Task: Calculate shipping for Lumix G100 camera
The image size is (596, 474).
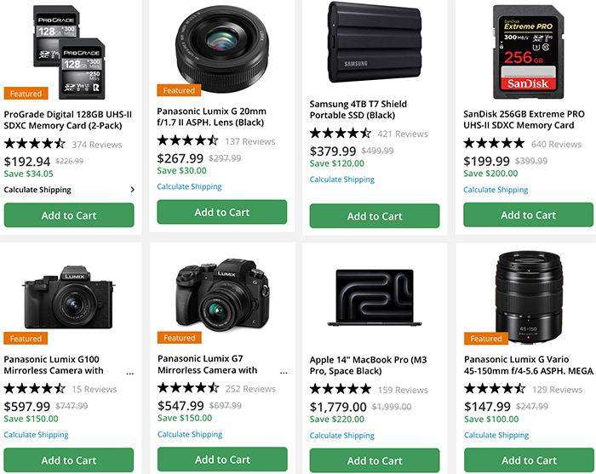Action: click(36, 435)
